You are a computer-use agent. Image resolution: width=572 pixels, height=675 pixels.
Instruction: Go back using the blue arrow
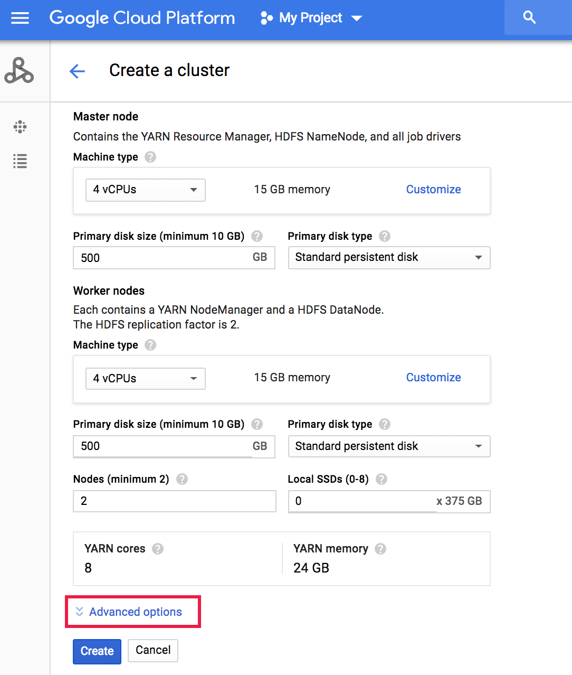(x=77, y=71)
